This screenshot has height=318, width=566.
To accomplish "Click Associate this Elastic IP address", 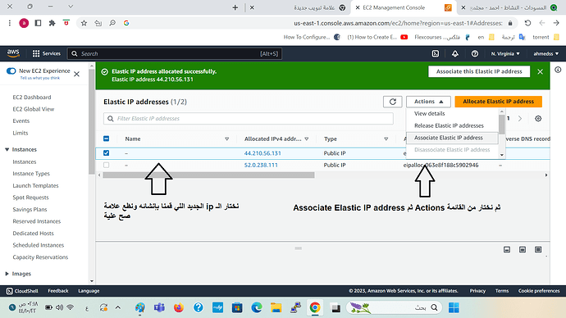I will point(479,71).
